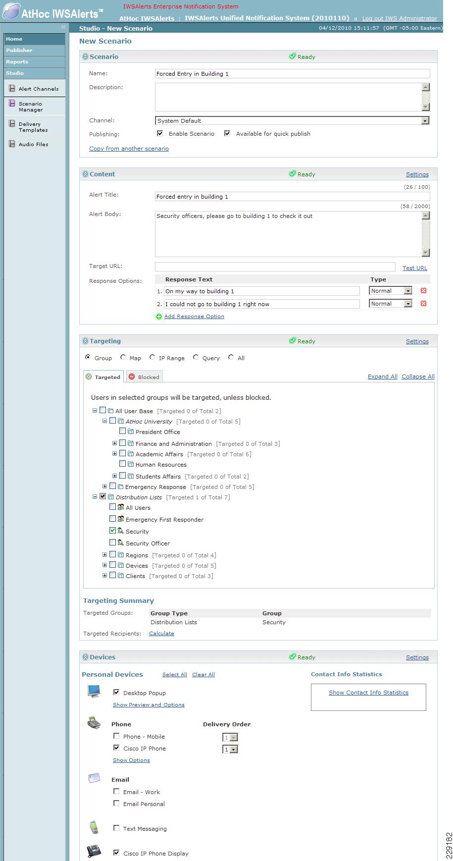Click Copy from another scenario link

point(129,149)
